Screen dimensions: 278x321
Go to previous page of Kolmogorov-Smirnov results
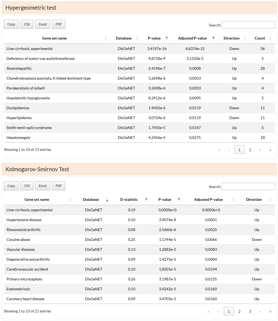pyautogui.click(x=218, y=311)
